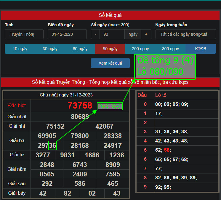Focus the Số ngày field showing 90
The height and width of the screenshot is (200, 221).
pos(112,34)
